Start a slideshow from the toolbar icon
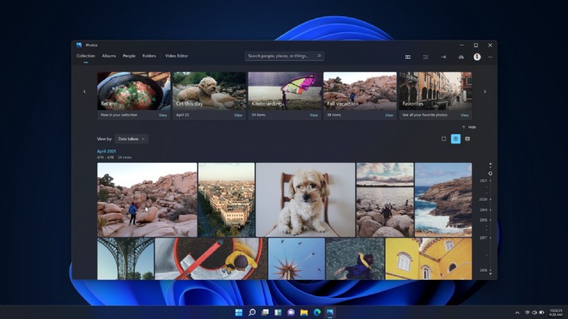 [408, 57]
